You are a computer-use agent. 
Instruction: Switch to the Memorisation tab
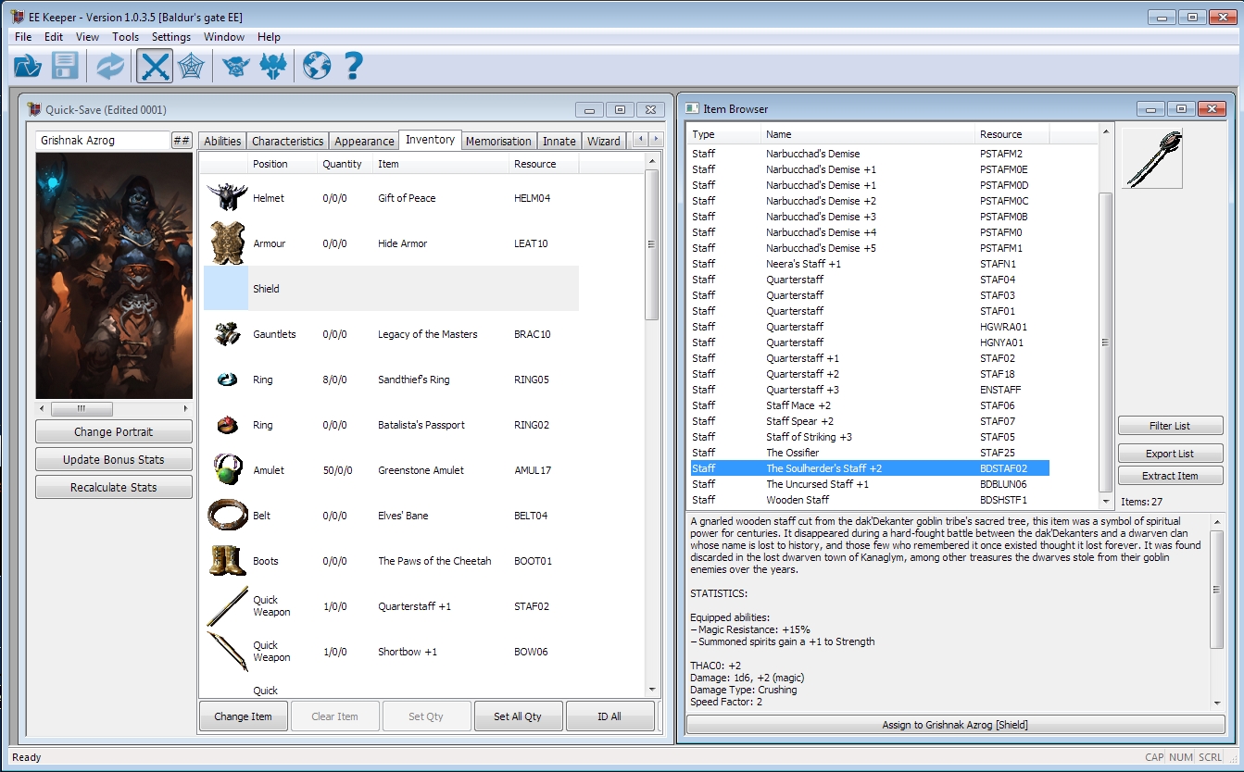click(x=498, y=141)
